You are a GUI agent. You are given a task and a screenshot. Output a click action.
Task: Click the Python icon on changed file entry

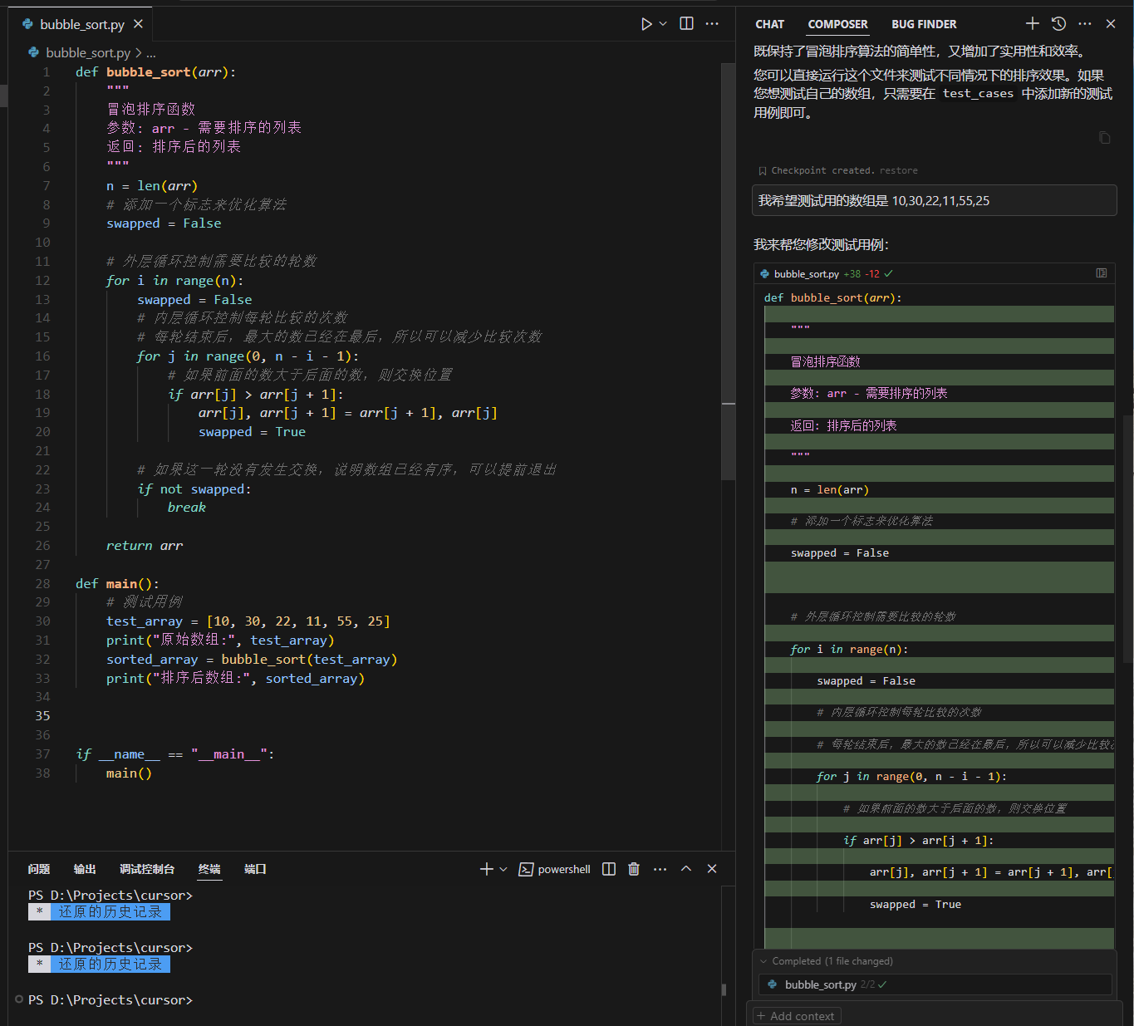click(x=773, y=984)
